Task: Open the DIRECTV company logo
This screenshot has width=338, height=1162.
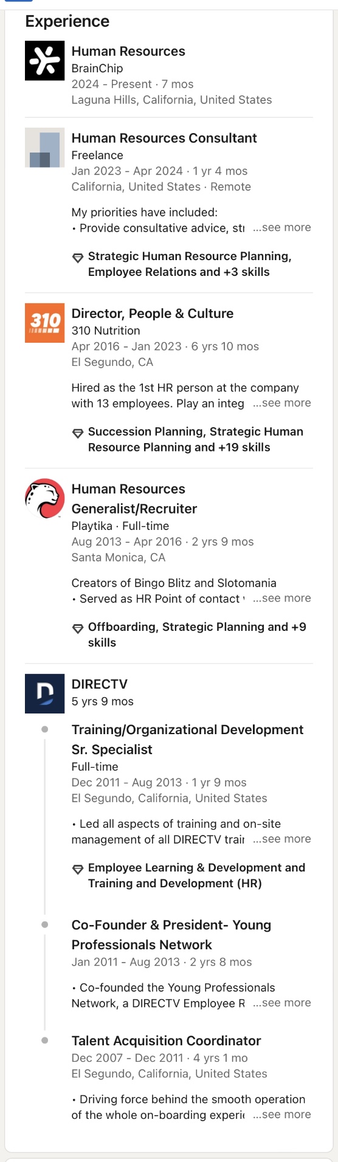Action: tap(44, 694)
